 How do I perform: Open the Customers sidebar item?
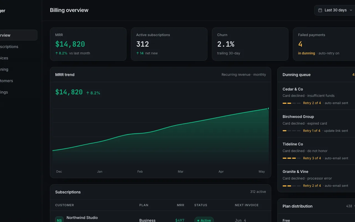(18, 81)
